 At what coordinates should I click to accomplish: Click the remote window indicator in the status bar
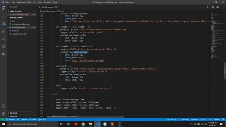(x=2, y=120)
